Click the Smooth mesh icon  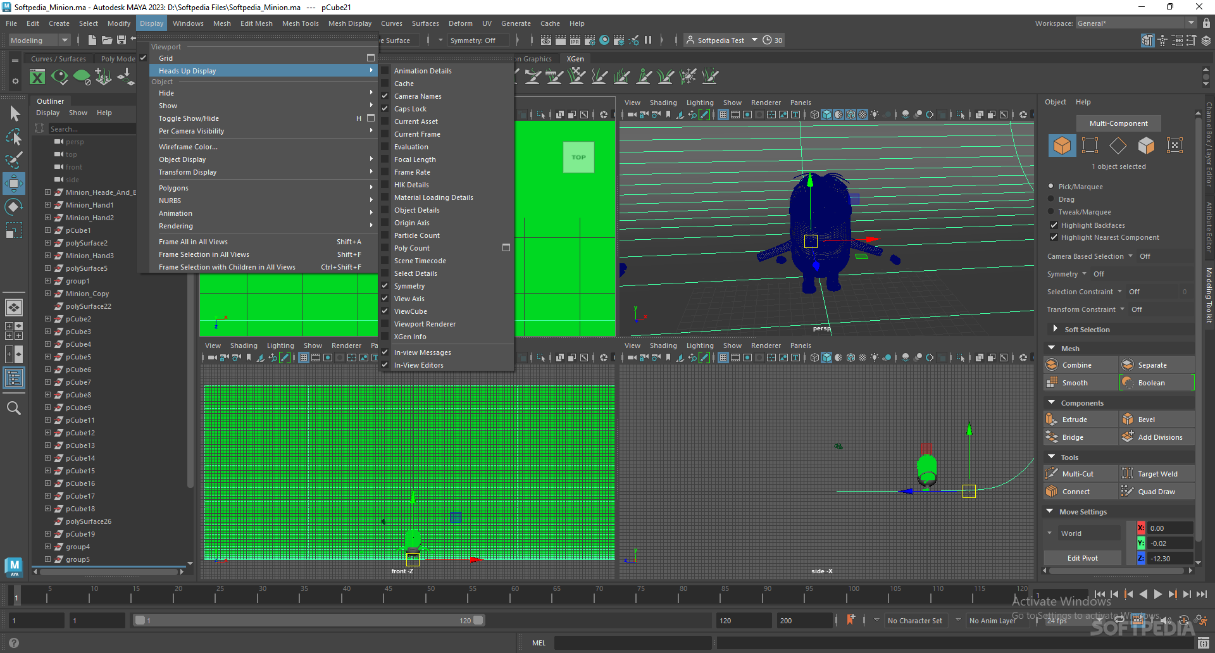coord(1052,383)
